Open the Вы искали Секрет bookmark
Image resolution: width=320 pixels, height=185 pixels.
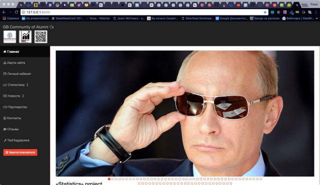pyautogui.click(x=162, y=18)
